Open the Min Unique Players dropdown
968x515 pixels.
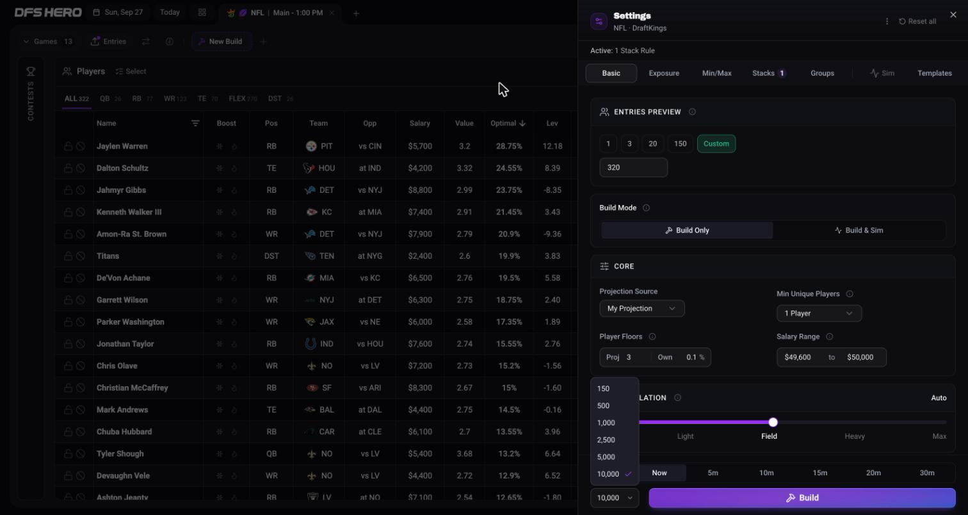point(819,313)
